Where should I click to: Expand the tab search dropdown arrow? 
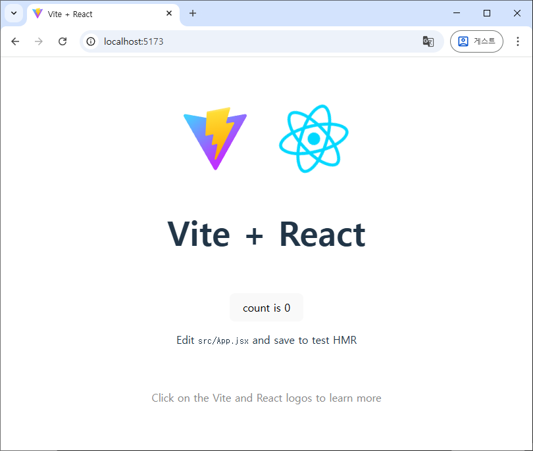(x=13, y=13)
